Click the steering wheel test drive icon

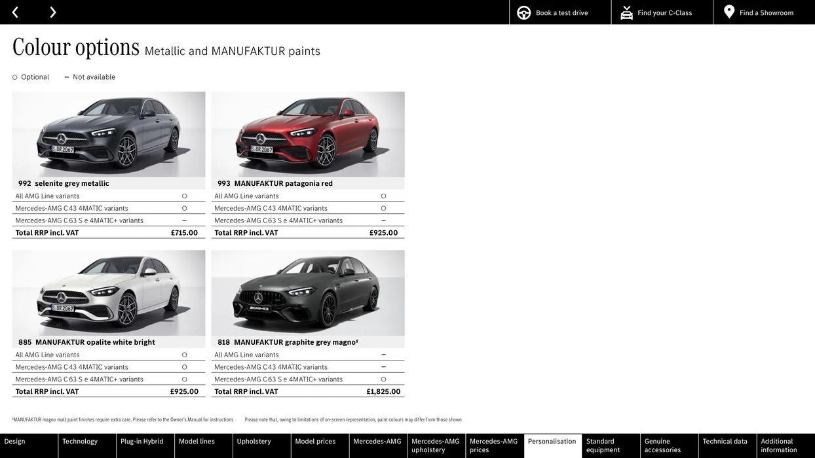[523, 12]
